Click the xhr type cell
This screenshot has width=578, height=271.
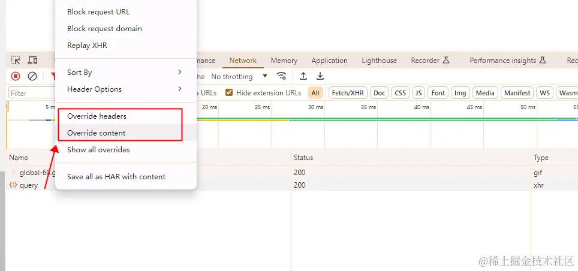(538, 185)
